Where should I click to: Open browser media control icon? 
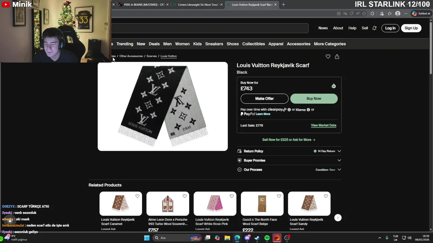tap(382, 13)
